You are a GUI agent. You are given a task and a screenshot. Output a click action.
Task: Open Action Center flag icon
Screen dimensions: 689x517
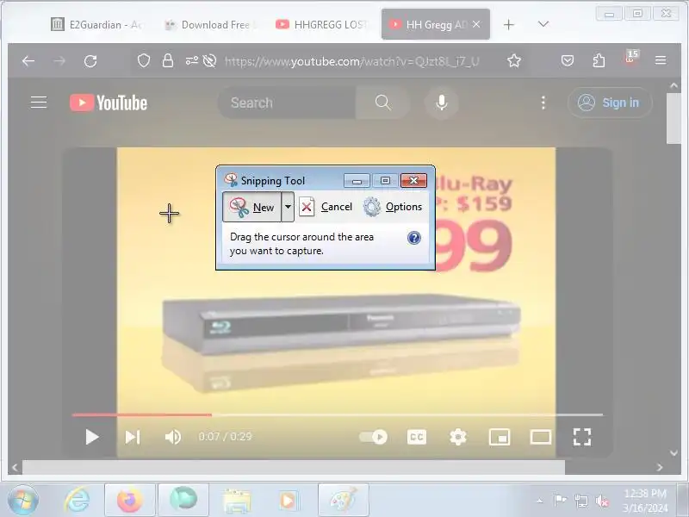click(560, 500)
